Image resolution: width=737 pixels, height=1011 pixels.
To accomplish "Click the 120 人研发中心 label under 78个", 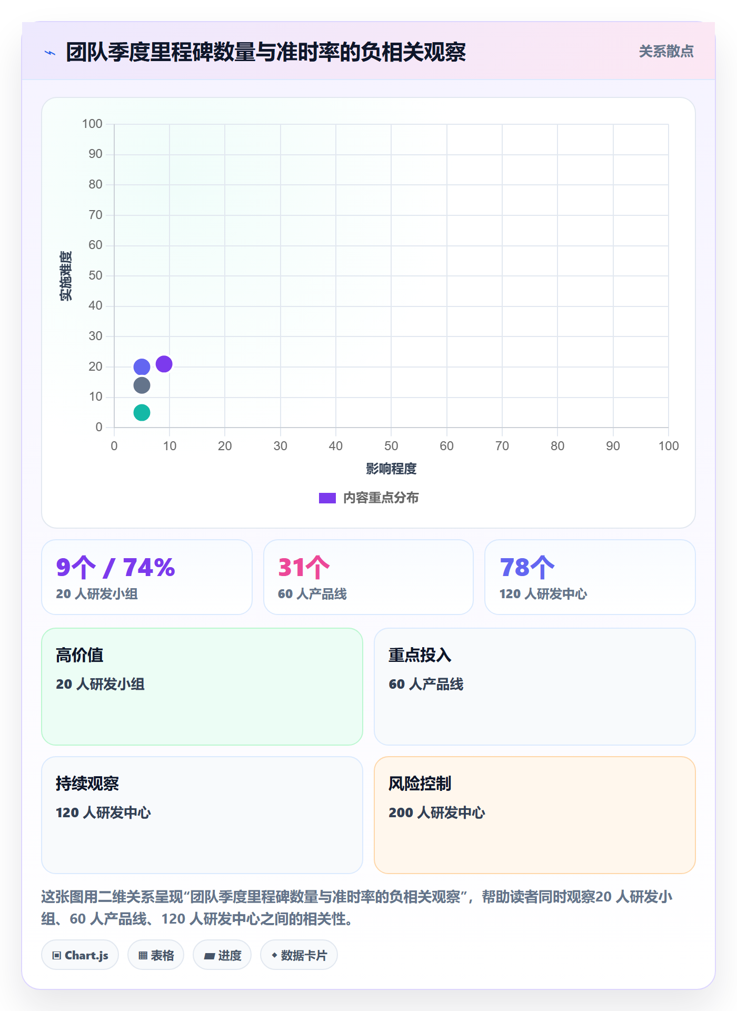I will pos(543,594).
